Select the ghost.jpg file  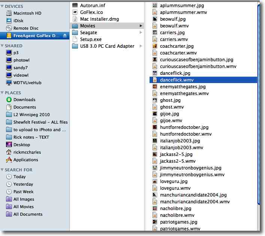click(x=170, y=100)
